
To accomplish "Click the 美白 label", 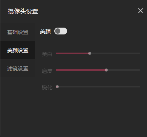I will pos(47,54).
